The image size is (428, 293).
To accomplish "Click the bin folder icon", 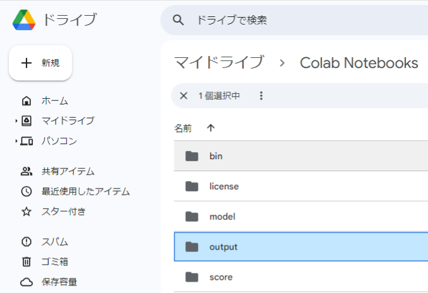I will coord(192,156).
